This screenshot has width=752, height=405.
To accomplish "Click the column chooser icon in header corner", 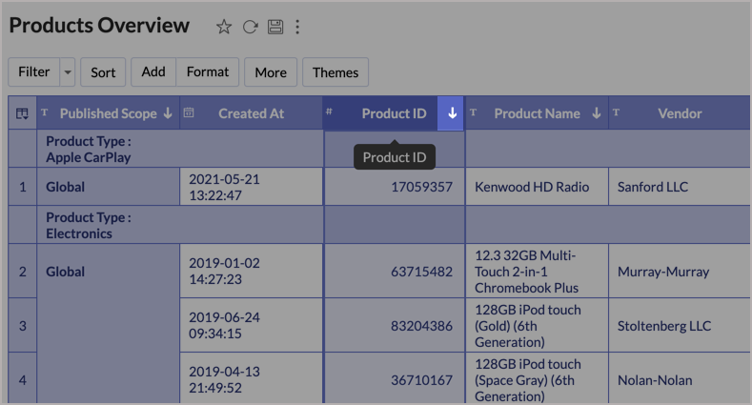I will pos(21,113).
